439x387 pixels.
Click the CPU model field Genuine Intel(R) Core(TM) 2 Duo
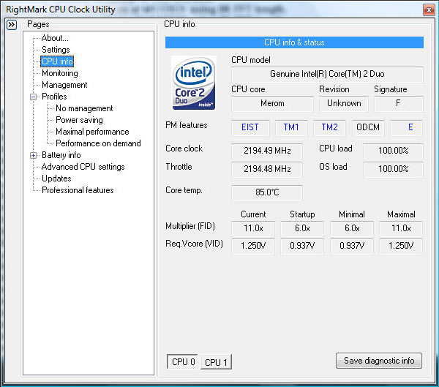(327, 74)
